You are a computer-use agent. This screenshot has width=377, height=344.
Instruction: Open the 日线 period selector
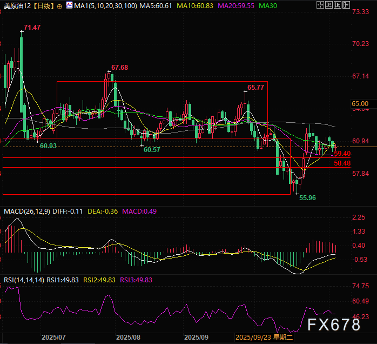point(43,6)
